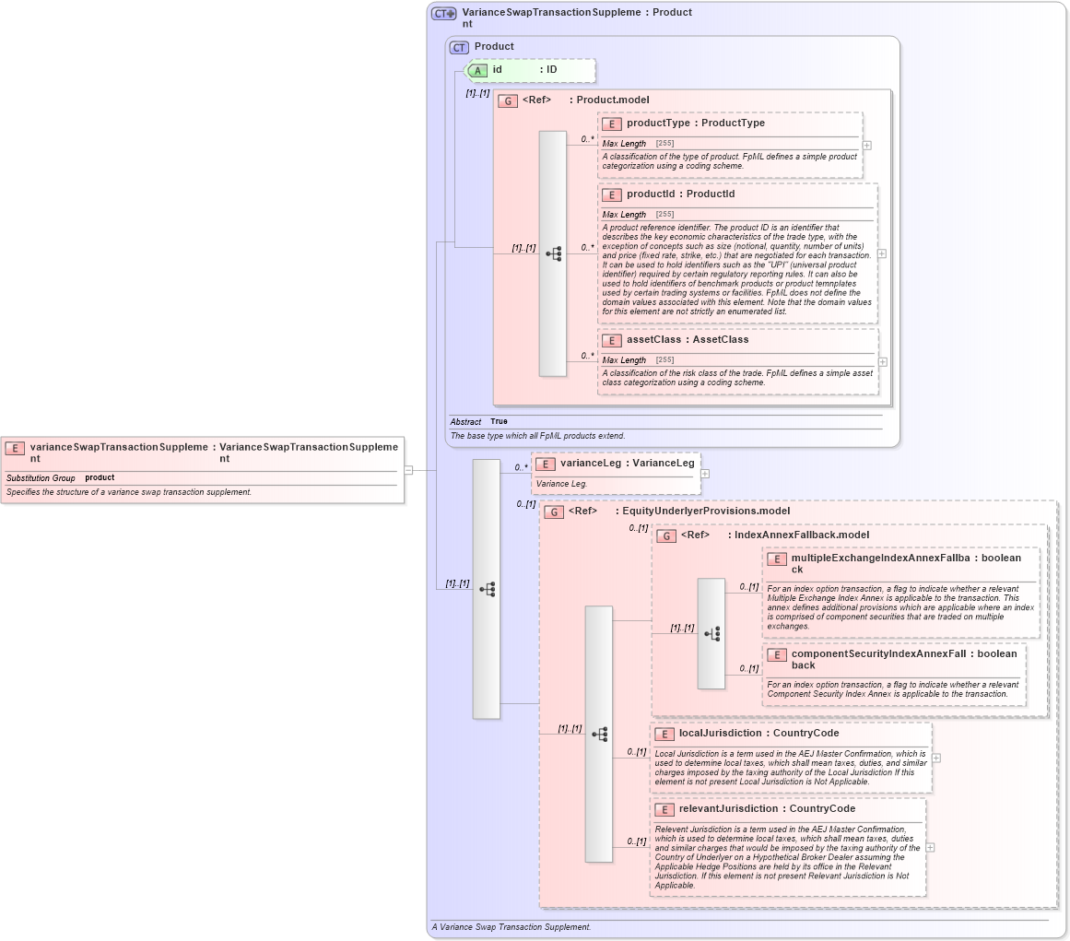Screen dimensions: 1070x941
Task: Click Substitution Group product text
Action: 60,477
